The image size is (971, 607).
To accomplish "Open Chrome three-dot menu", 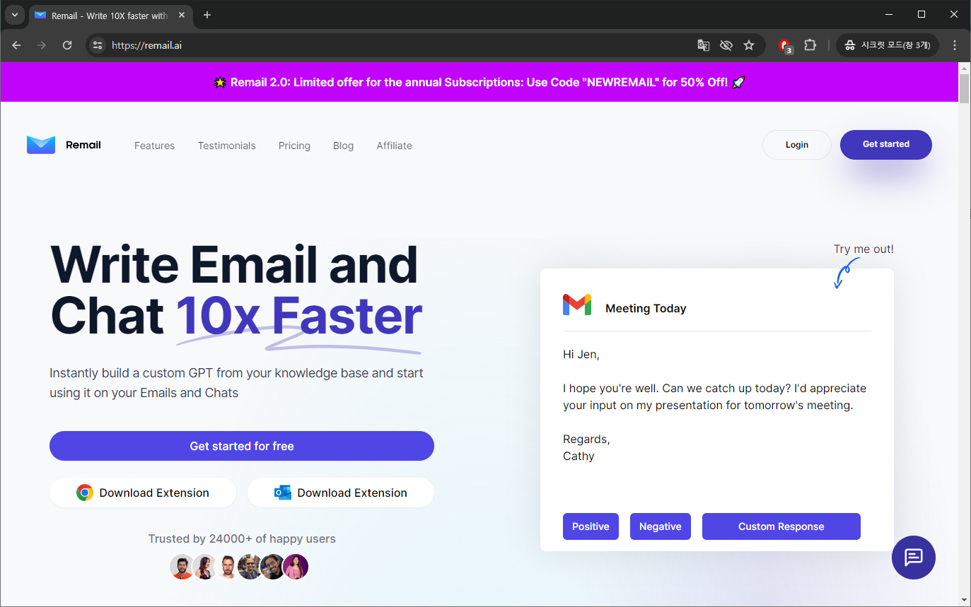I will click(x=955, y=45).
